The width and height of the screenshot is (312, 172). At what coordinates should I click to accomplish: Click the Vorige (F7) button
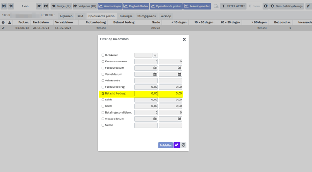pos(61,6)
